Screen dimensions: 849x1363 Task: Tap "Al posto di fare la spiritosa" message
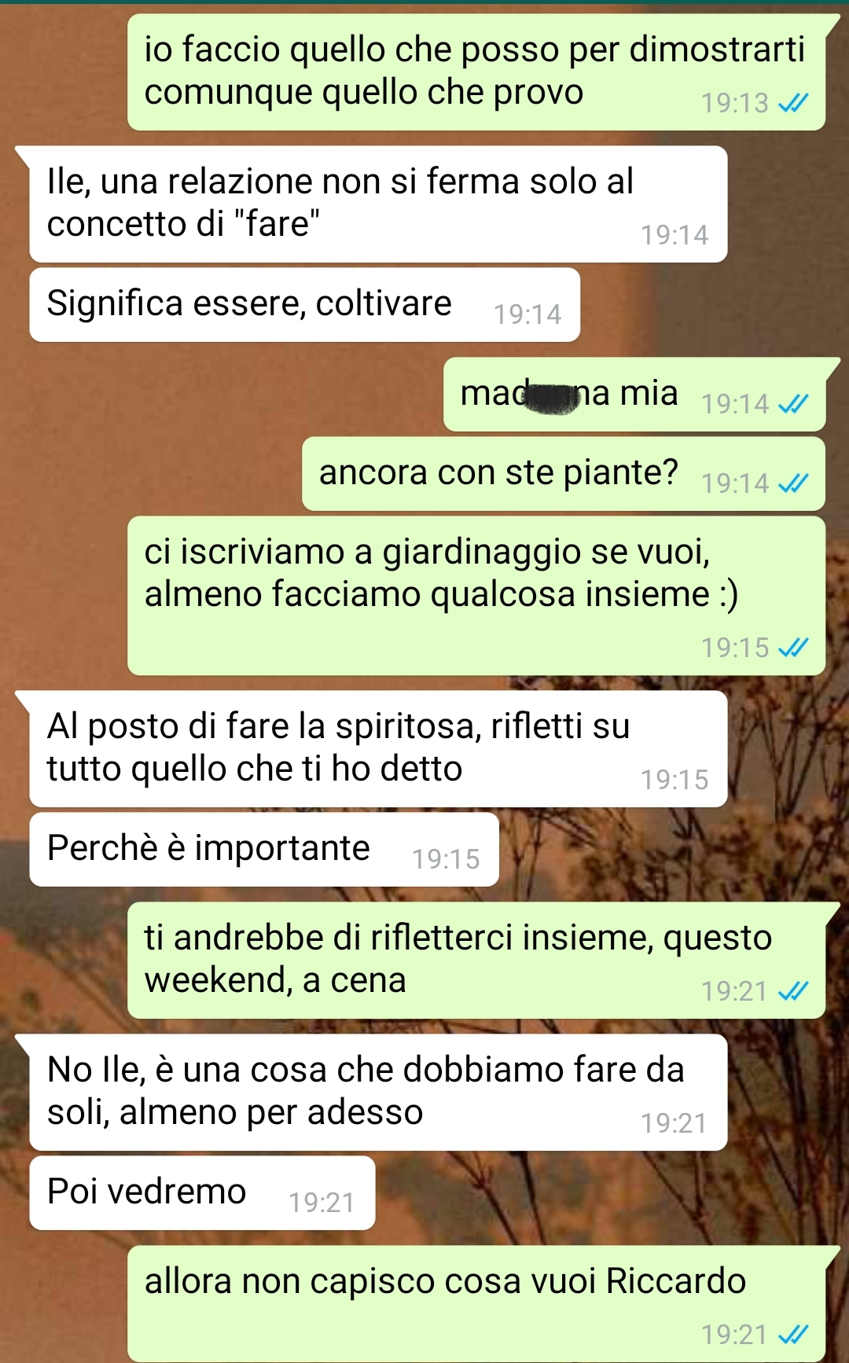[x=378, y=749]
